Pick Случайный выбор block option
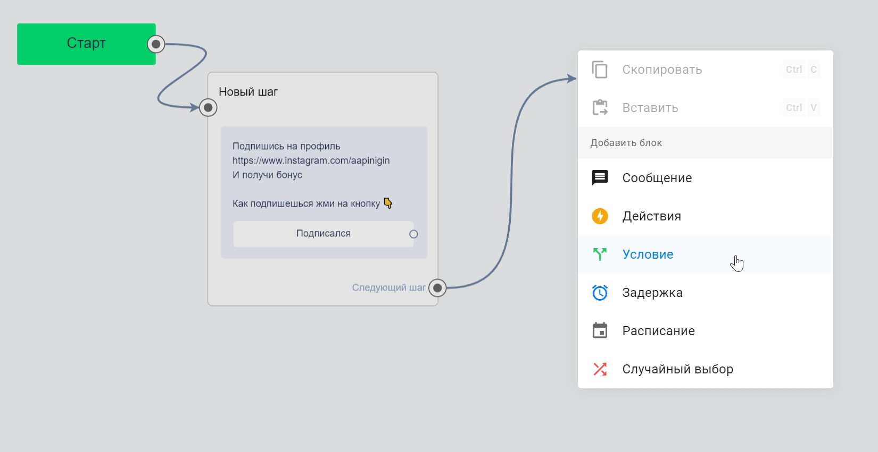878x452 pixels. click(677, 369)
